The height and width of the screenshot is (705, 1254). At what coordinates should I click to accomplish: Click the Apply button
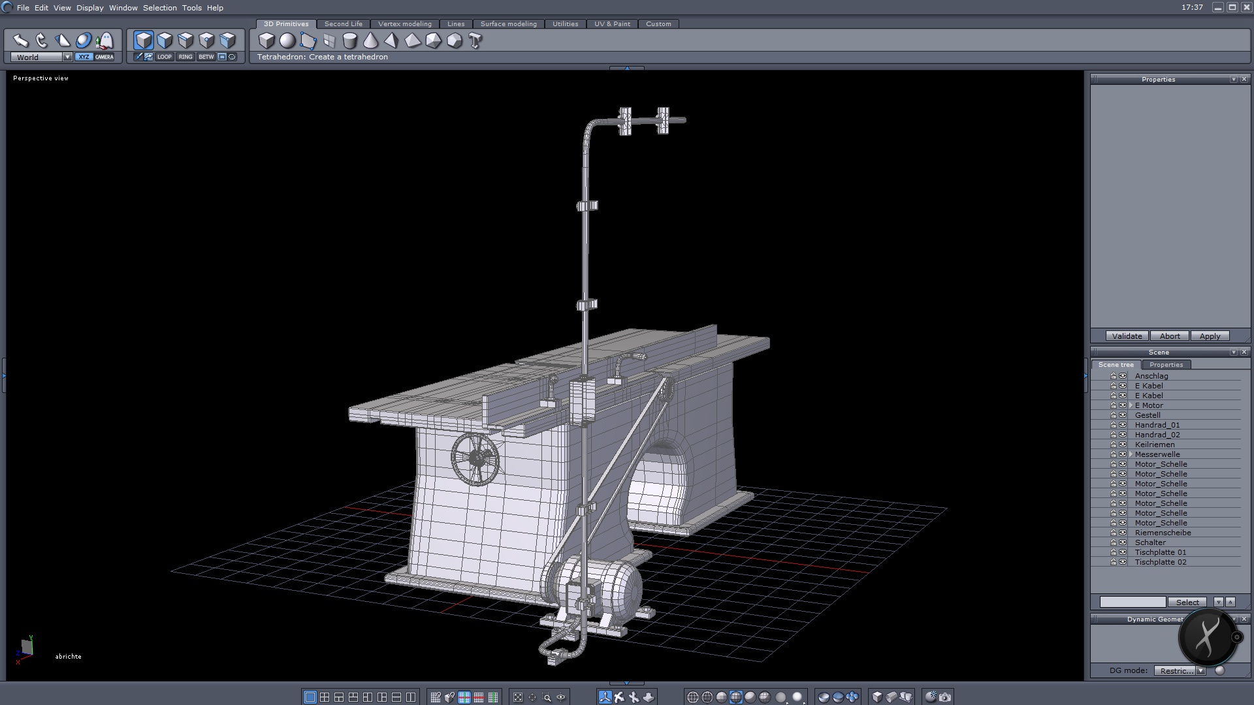pos(1209,336)
